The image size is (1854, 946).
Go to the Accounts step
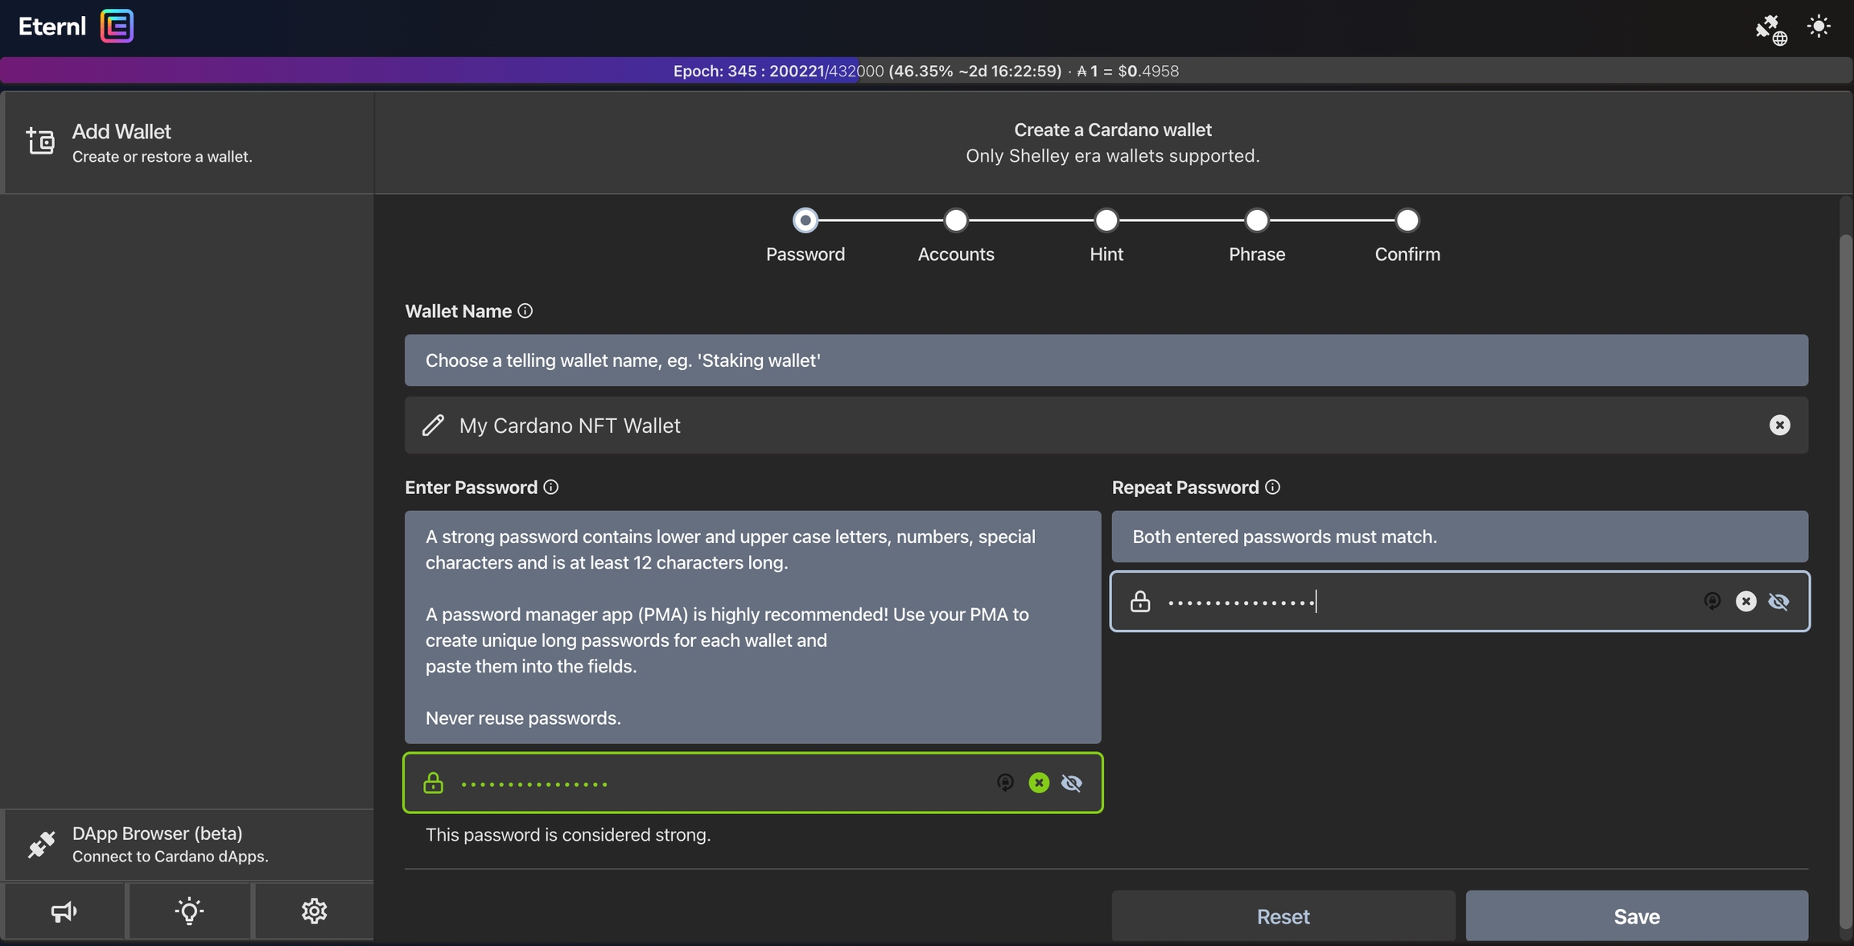[955, 220]
